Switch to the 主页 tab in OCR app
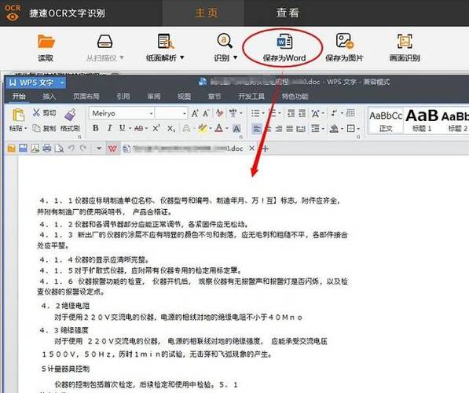 point(207,13)
